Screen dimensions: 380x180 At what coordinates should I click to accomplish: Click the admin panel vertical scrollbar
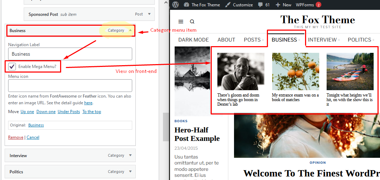point(166,127)
